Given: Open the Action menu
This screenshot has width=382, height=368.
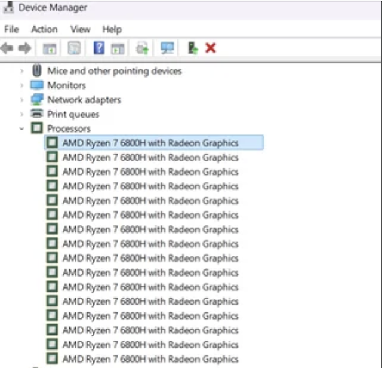Looking at the screenshot, I should (x=44, y=29).
